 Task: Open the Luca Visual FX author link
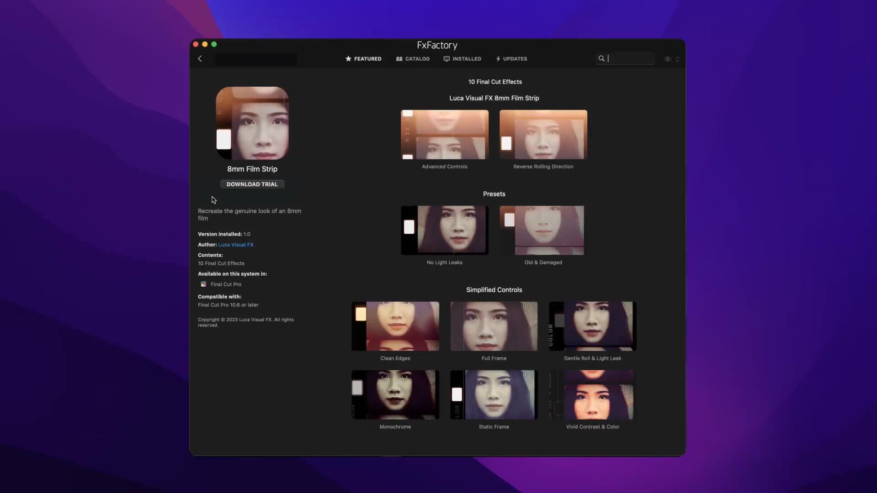236,245
